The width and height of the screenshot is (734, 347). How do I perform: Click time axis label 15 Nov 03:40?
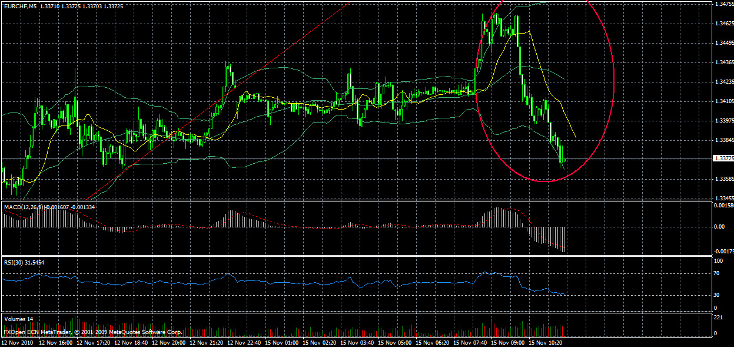(358, 342)
